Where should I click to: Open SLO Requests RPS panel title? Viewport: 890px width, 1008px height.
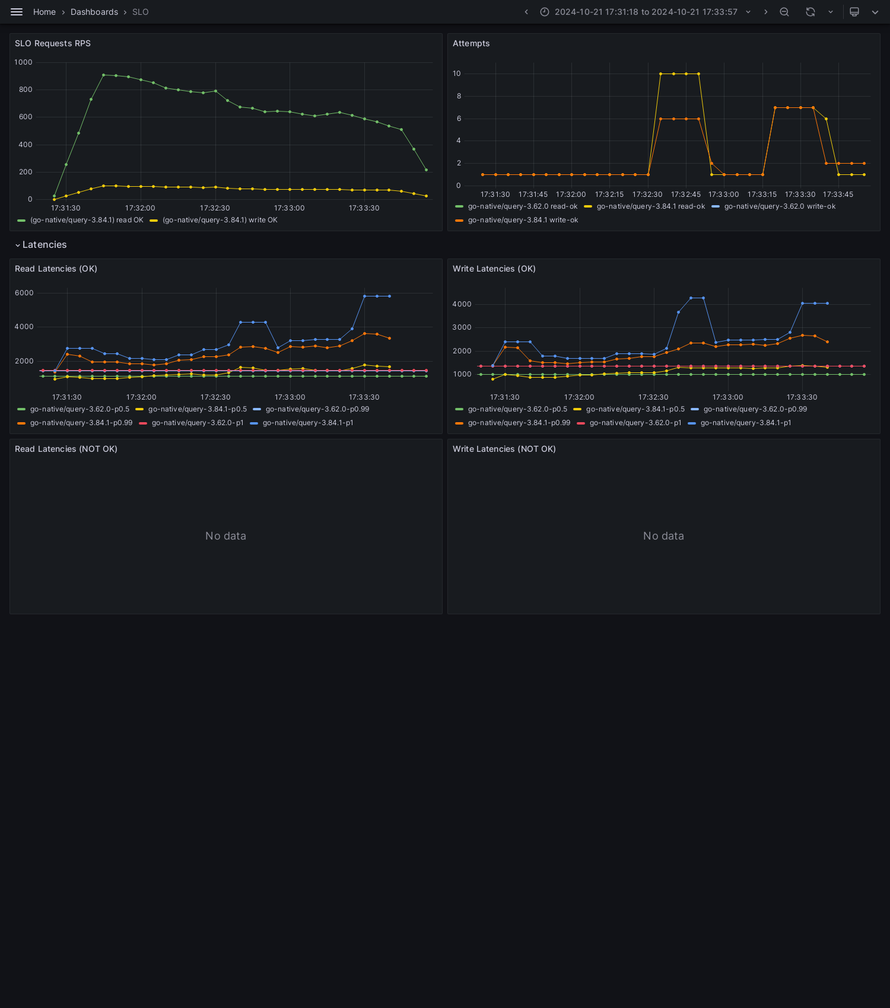pyautogui.click(x=53, y=43)
